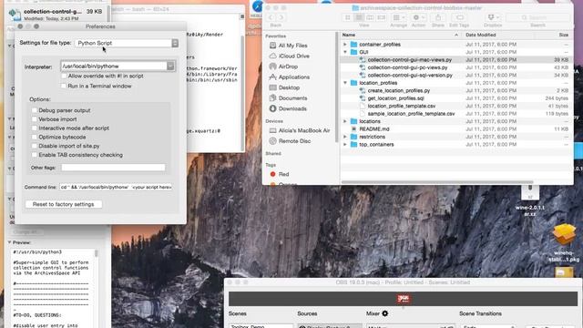Open iCloud Drive in Finder sidebar
The image size is (583, 328).
tap(293, 56)
